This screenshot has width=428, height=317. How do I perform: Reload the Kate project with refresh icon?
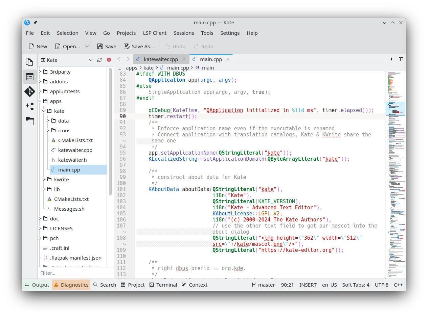coord(99,60)
